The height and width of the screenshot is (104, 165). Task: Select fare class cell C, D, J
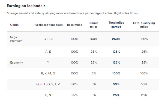click(48, 39)
